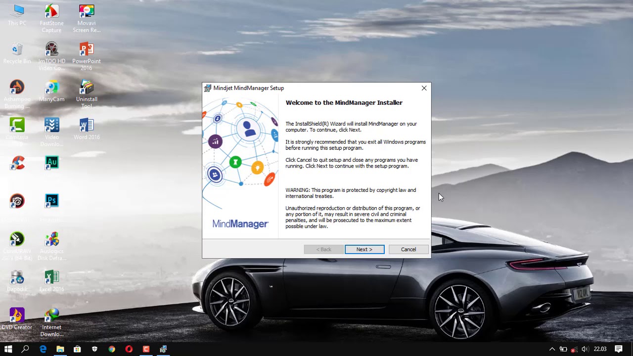Open This PC desktop icon
633x356 pixels.
click(17, 16)
